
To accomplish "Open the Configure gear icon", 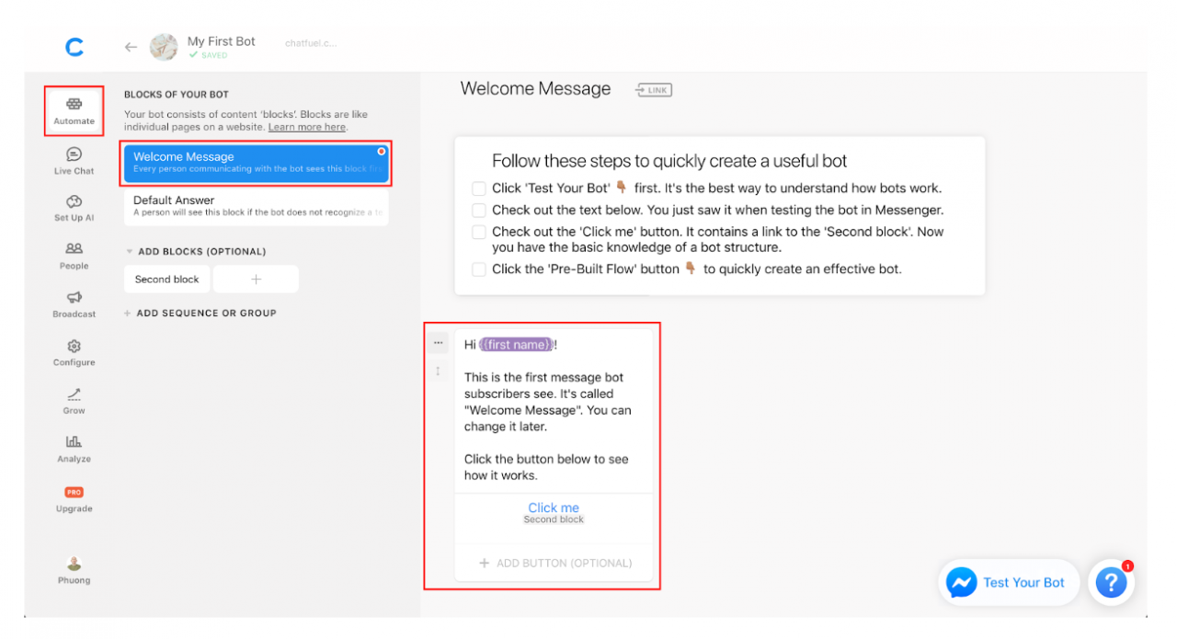I will [x=74, y=347].
